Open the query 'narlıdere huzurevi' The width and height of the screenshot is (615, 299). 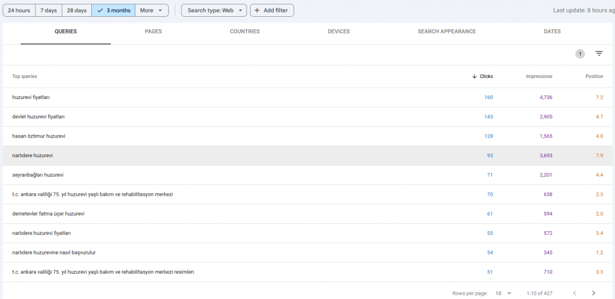pyautogui.click(x=32, y=156)
